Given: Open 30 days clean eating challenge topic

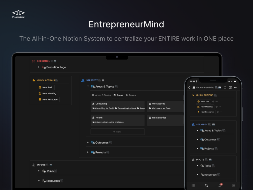Looking at the screenshot, I should click(x=108, y=122).
